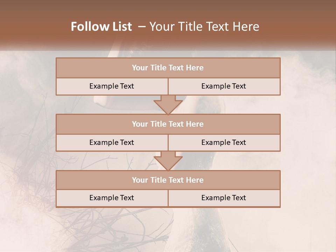Select the bottom block's left Example Text cell

coord(112,198)
